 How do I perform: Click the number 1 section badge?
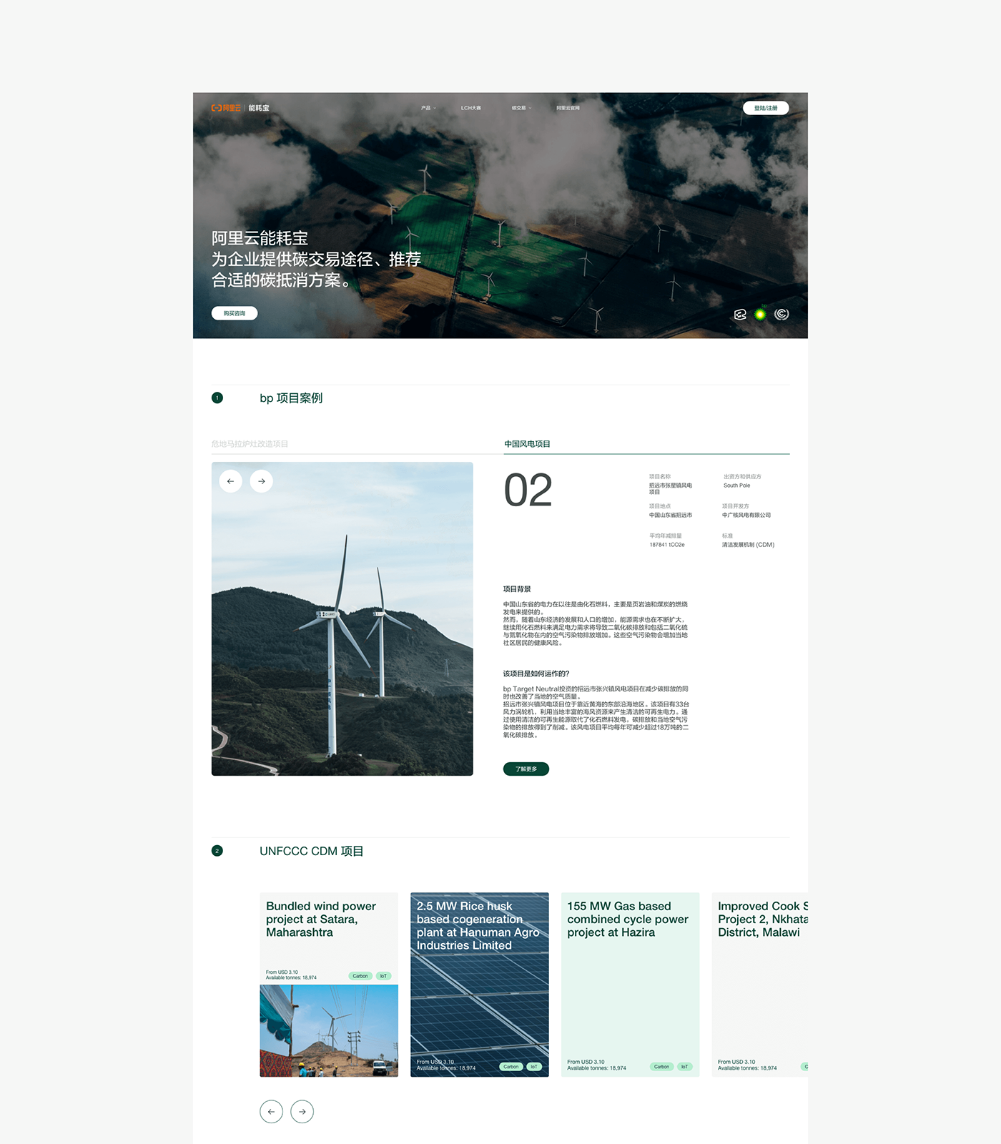pos(217,398)
